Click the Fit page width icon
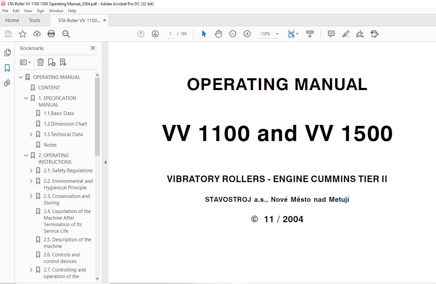The height and width of the screenshot is (284, 436). click(291, 34)
